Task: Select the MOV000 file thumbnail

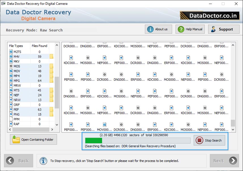Action: click(104, 126)
